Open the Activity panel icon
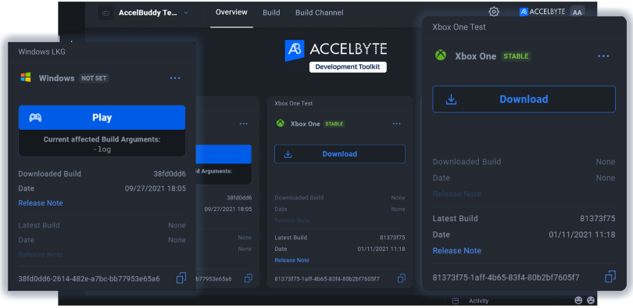Image resolution: width=633 pixels, height=308 pixels. coord(456,301)
